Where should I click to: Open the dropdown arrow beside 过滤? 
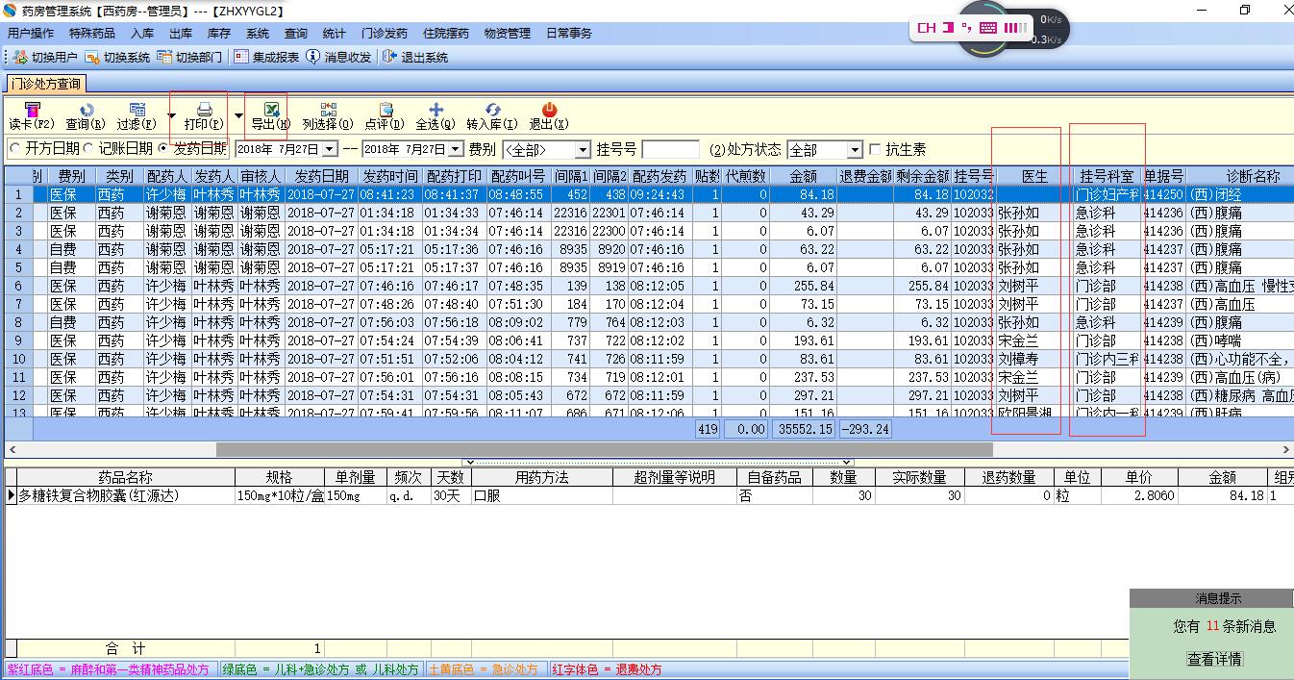click(171, 116)
